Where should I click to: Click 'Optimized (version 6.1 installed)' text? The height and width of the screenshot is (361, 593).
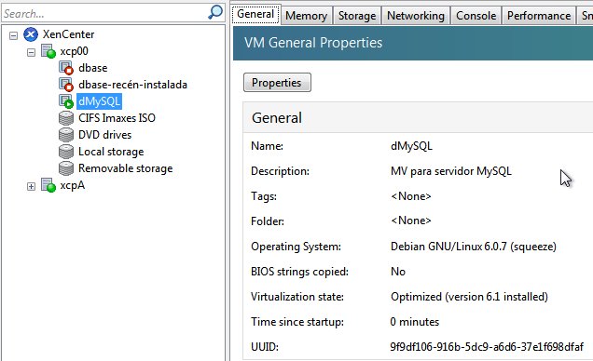469,297
